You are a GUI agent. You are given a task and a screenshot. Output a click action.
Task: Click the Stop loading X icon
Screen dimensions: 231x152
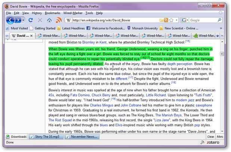(x=40, y=20)
